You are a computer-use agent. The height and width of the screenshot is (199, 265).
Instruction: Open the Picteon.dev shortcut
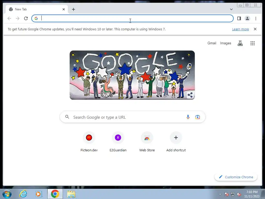click(x=89, y=142)
